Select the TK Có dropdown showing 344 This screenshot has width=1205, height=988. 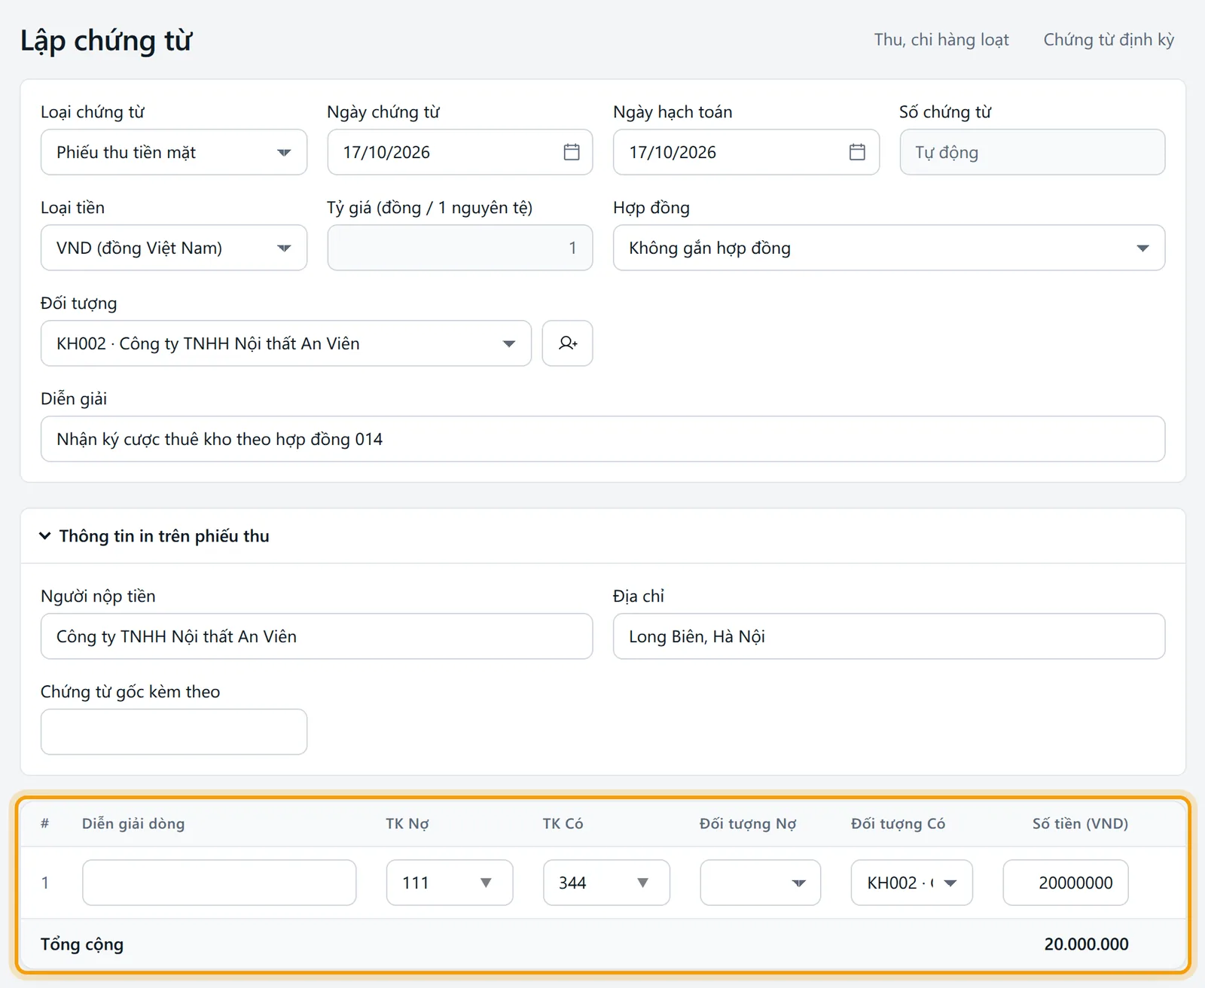tap(606, 883)
